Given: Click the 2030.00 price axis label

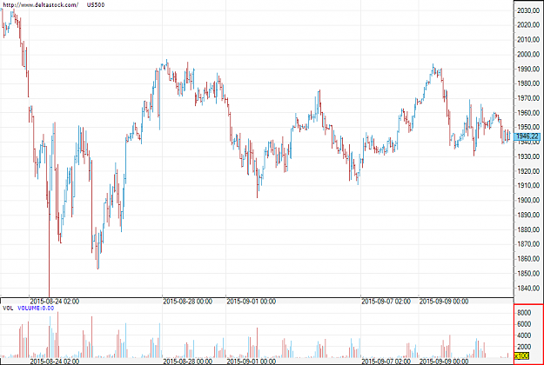Looking at the screenshot, I should point(528,10).
